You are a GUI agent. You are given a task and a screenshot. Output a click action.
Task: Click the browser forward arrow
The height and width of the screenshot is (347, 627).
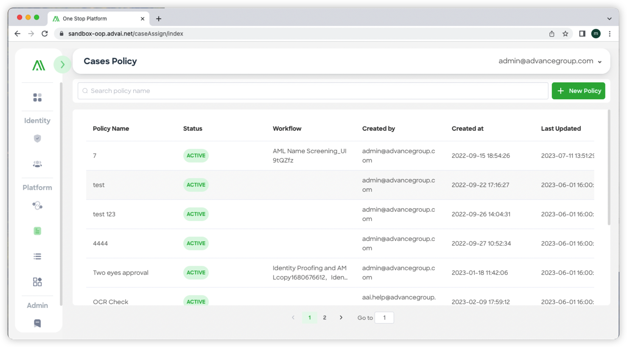point(31,34)
